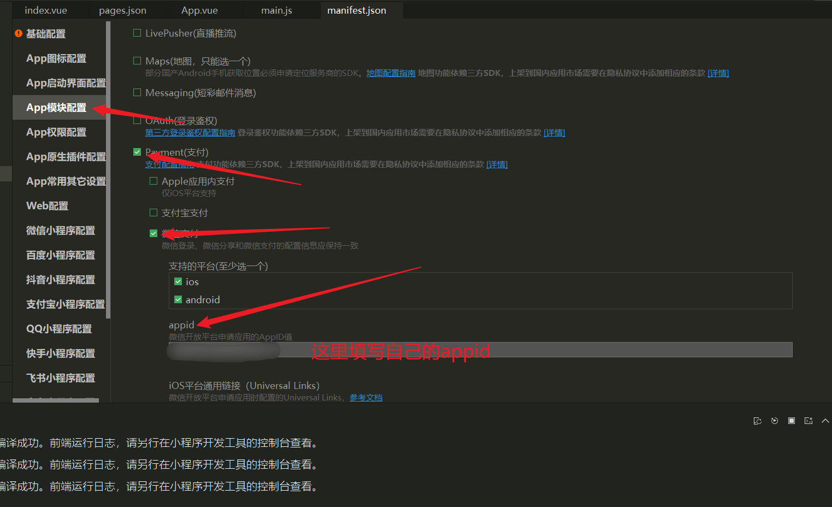Enable Apple应用内支付
832x507 pixels.
click(154, 180)
